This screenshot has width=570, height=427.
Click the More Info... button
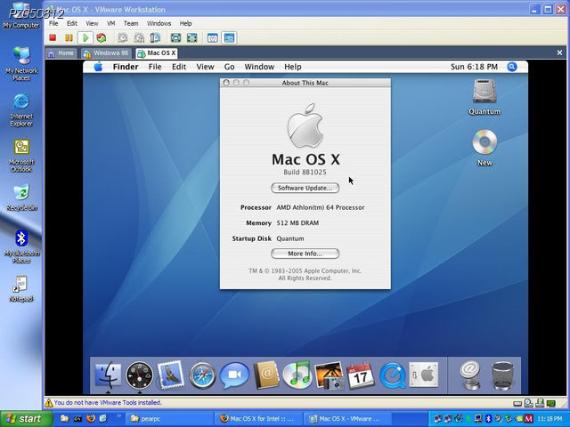coord(305,254)
